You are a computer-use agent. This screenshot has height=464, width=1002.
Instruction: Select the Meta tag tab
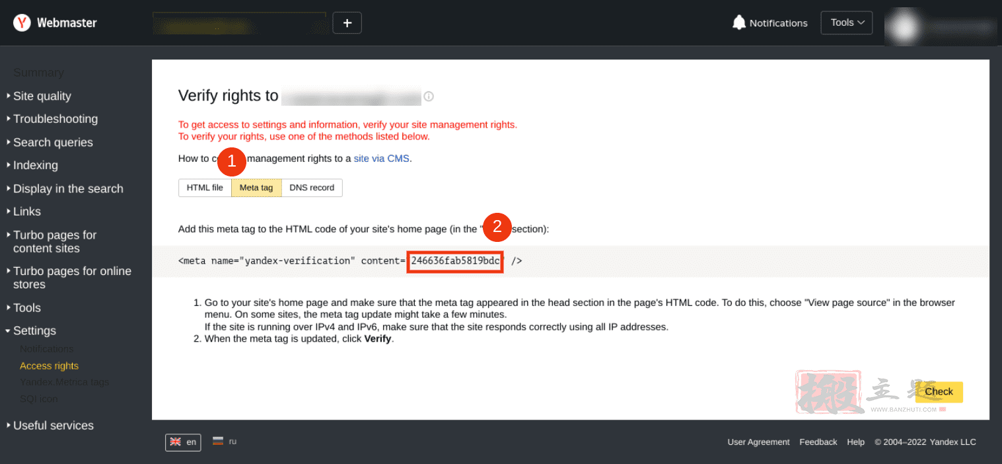(x=256, y=188)
